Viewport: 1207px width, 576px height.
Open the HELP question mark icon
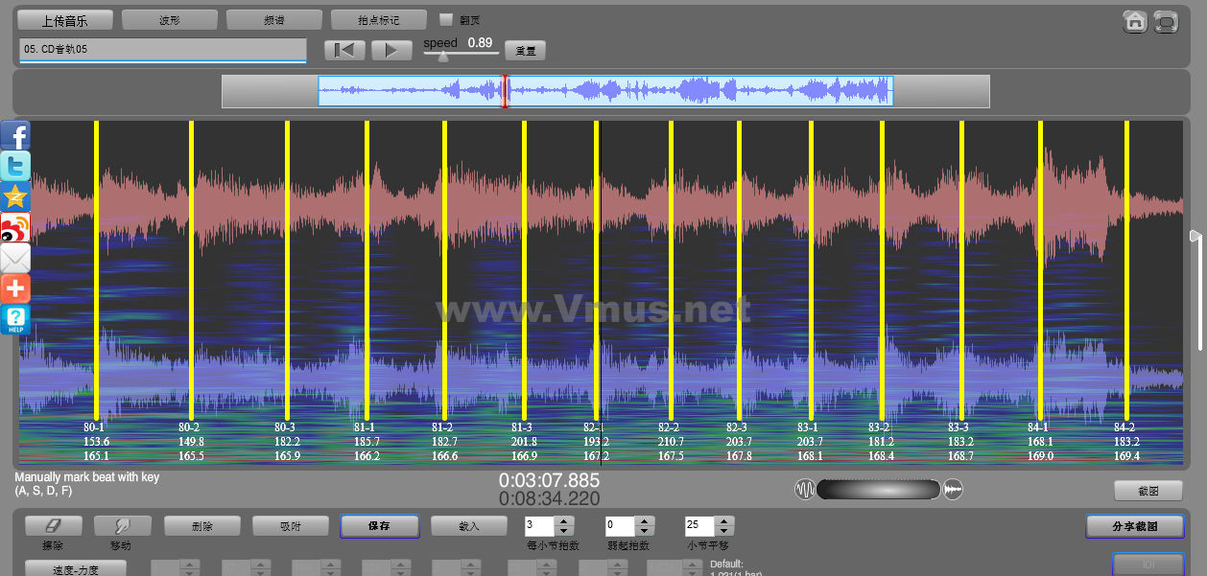coord(15,319)
